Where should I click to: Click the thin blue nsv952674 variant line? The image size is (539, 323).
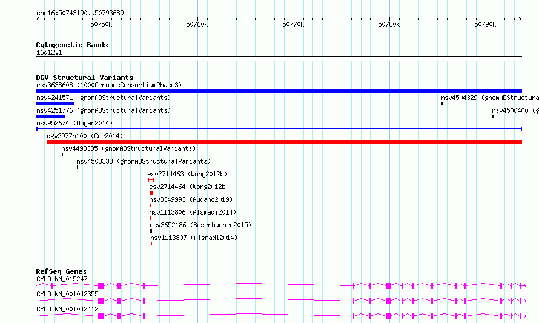(x=279, y=129)
